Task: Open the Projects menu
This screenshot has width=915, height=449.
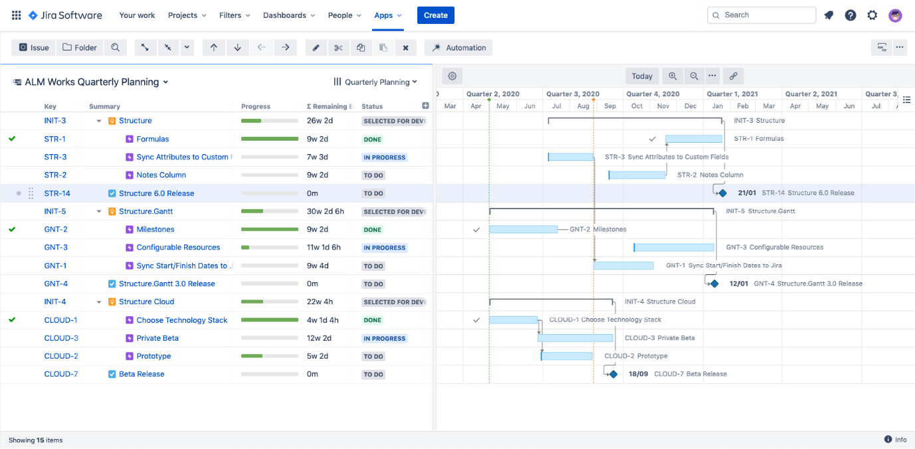Action: [x=187, y=15]
